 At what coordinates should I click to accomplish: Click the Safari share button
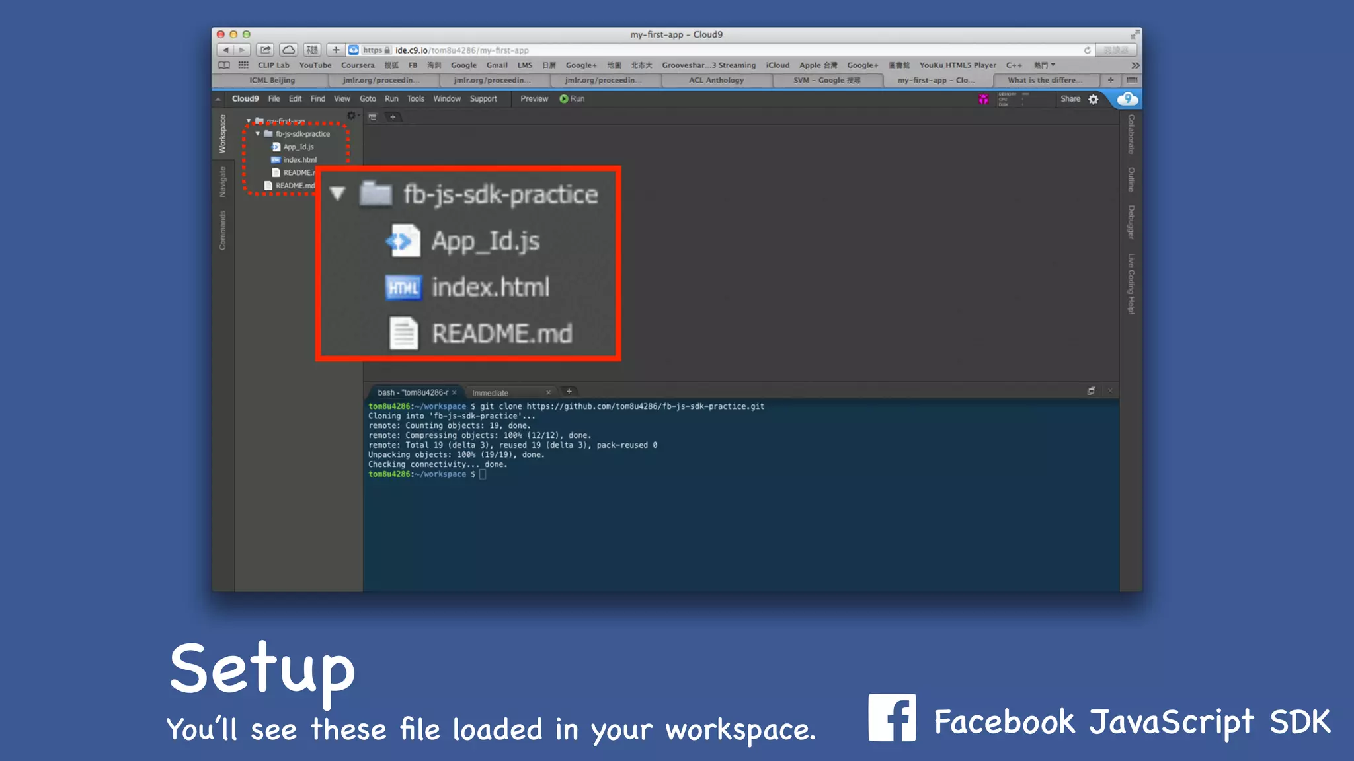tap(265, 50)
